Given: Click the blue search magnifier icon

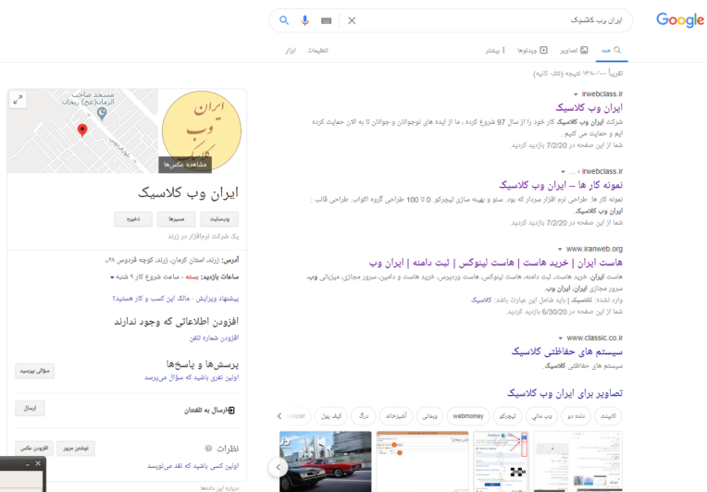Looking at the screenshot, I should 283,20.
